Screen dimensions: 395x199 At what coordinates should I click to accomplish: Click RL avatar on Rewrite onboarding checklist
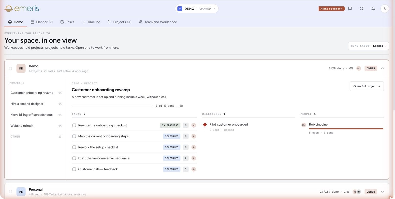pos(194,125)
